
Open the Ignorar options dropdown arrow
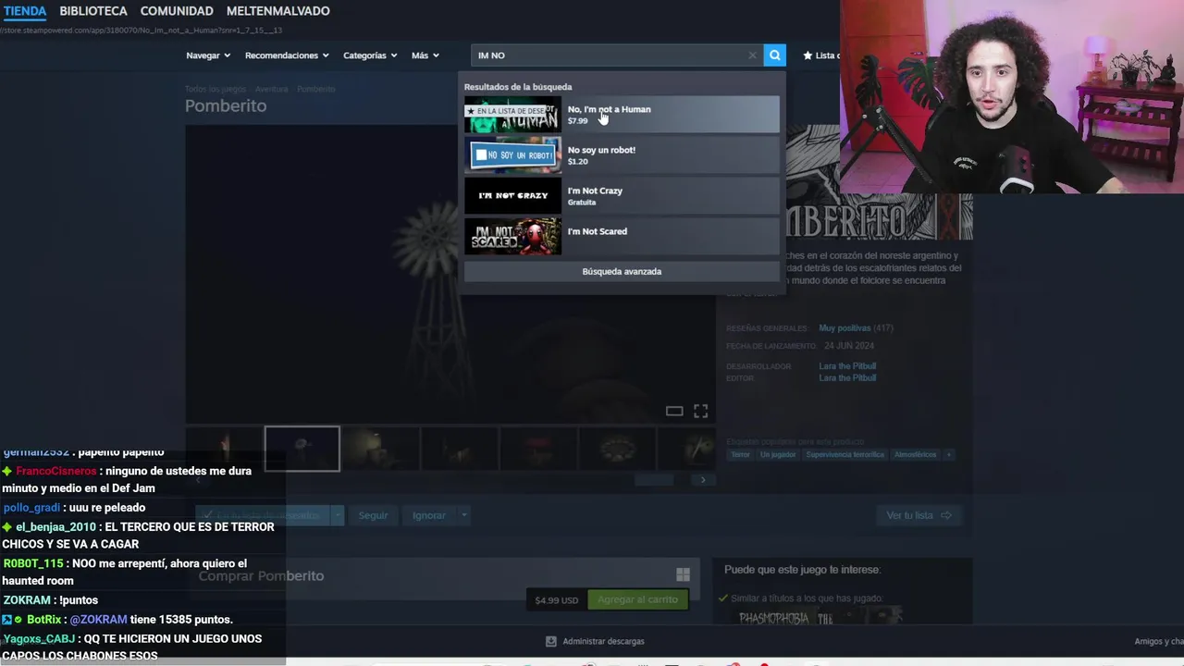point(464,515)
